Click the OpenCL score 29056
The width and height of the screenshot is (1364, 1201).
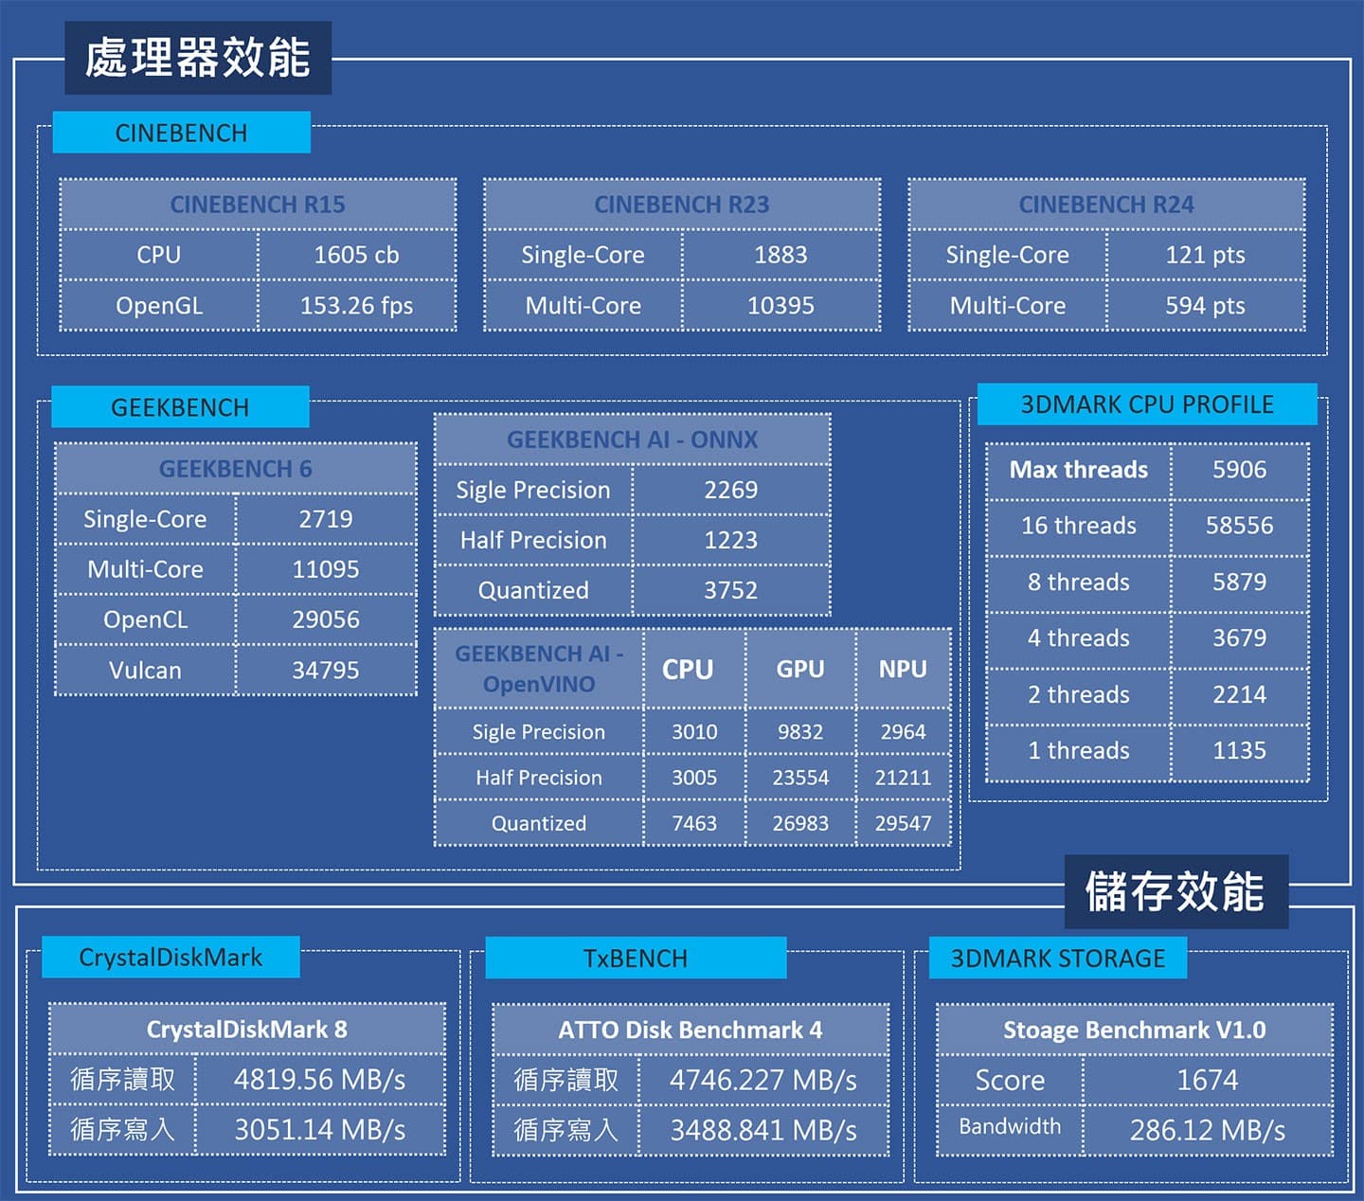pyautogui.click(x=325, y=619)
